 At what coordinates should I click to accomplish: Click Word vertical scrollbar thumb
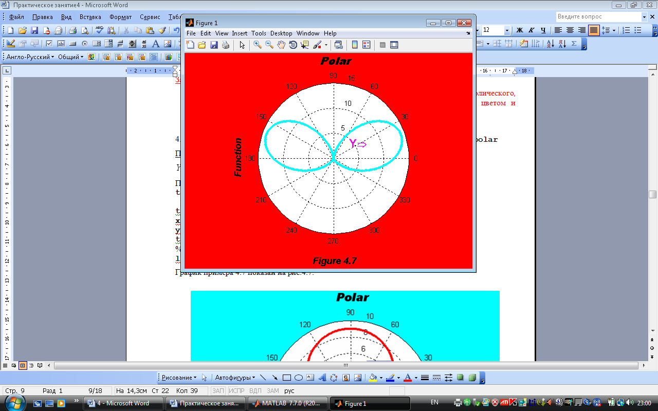(x=652, y=195)
